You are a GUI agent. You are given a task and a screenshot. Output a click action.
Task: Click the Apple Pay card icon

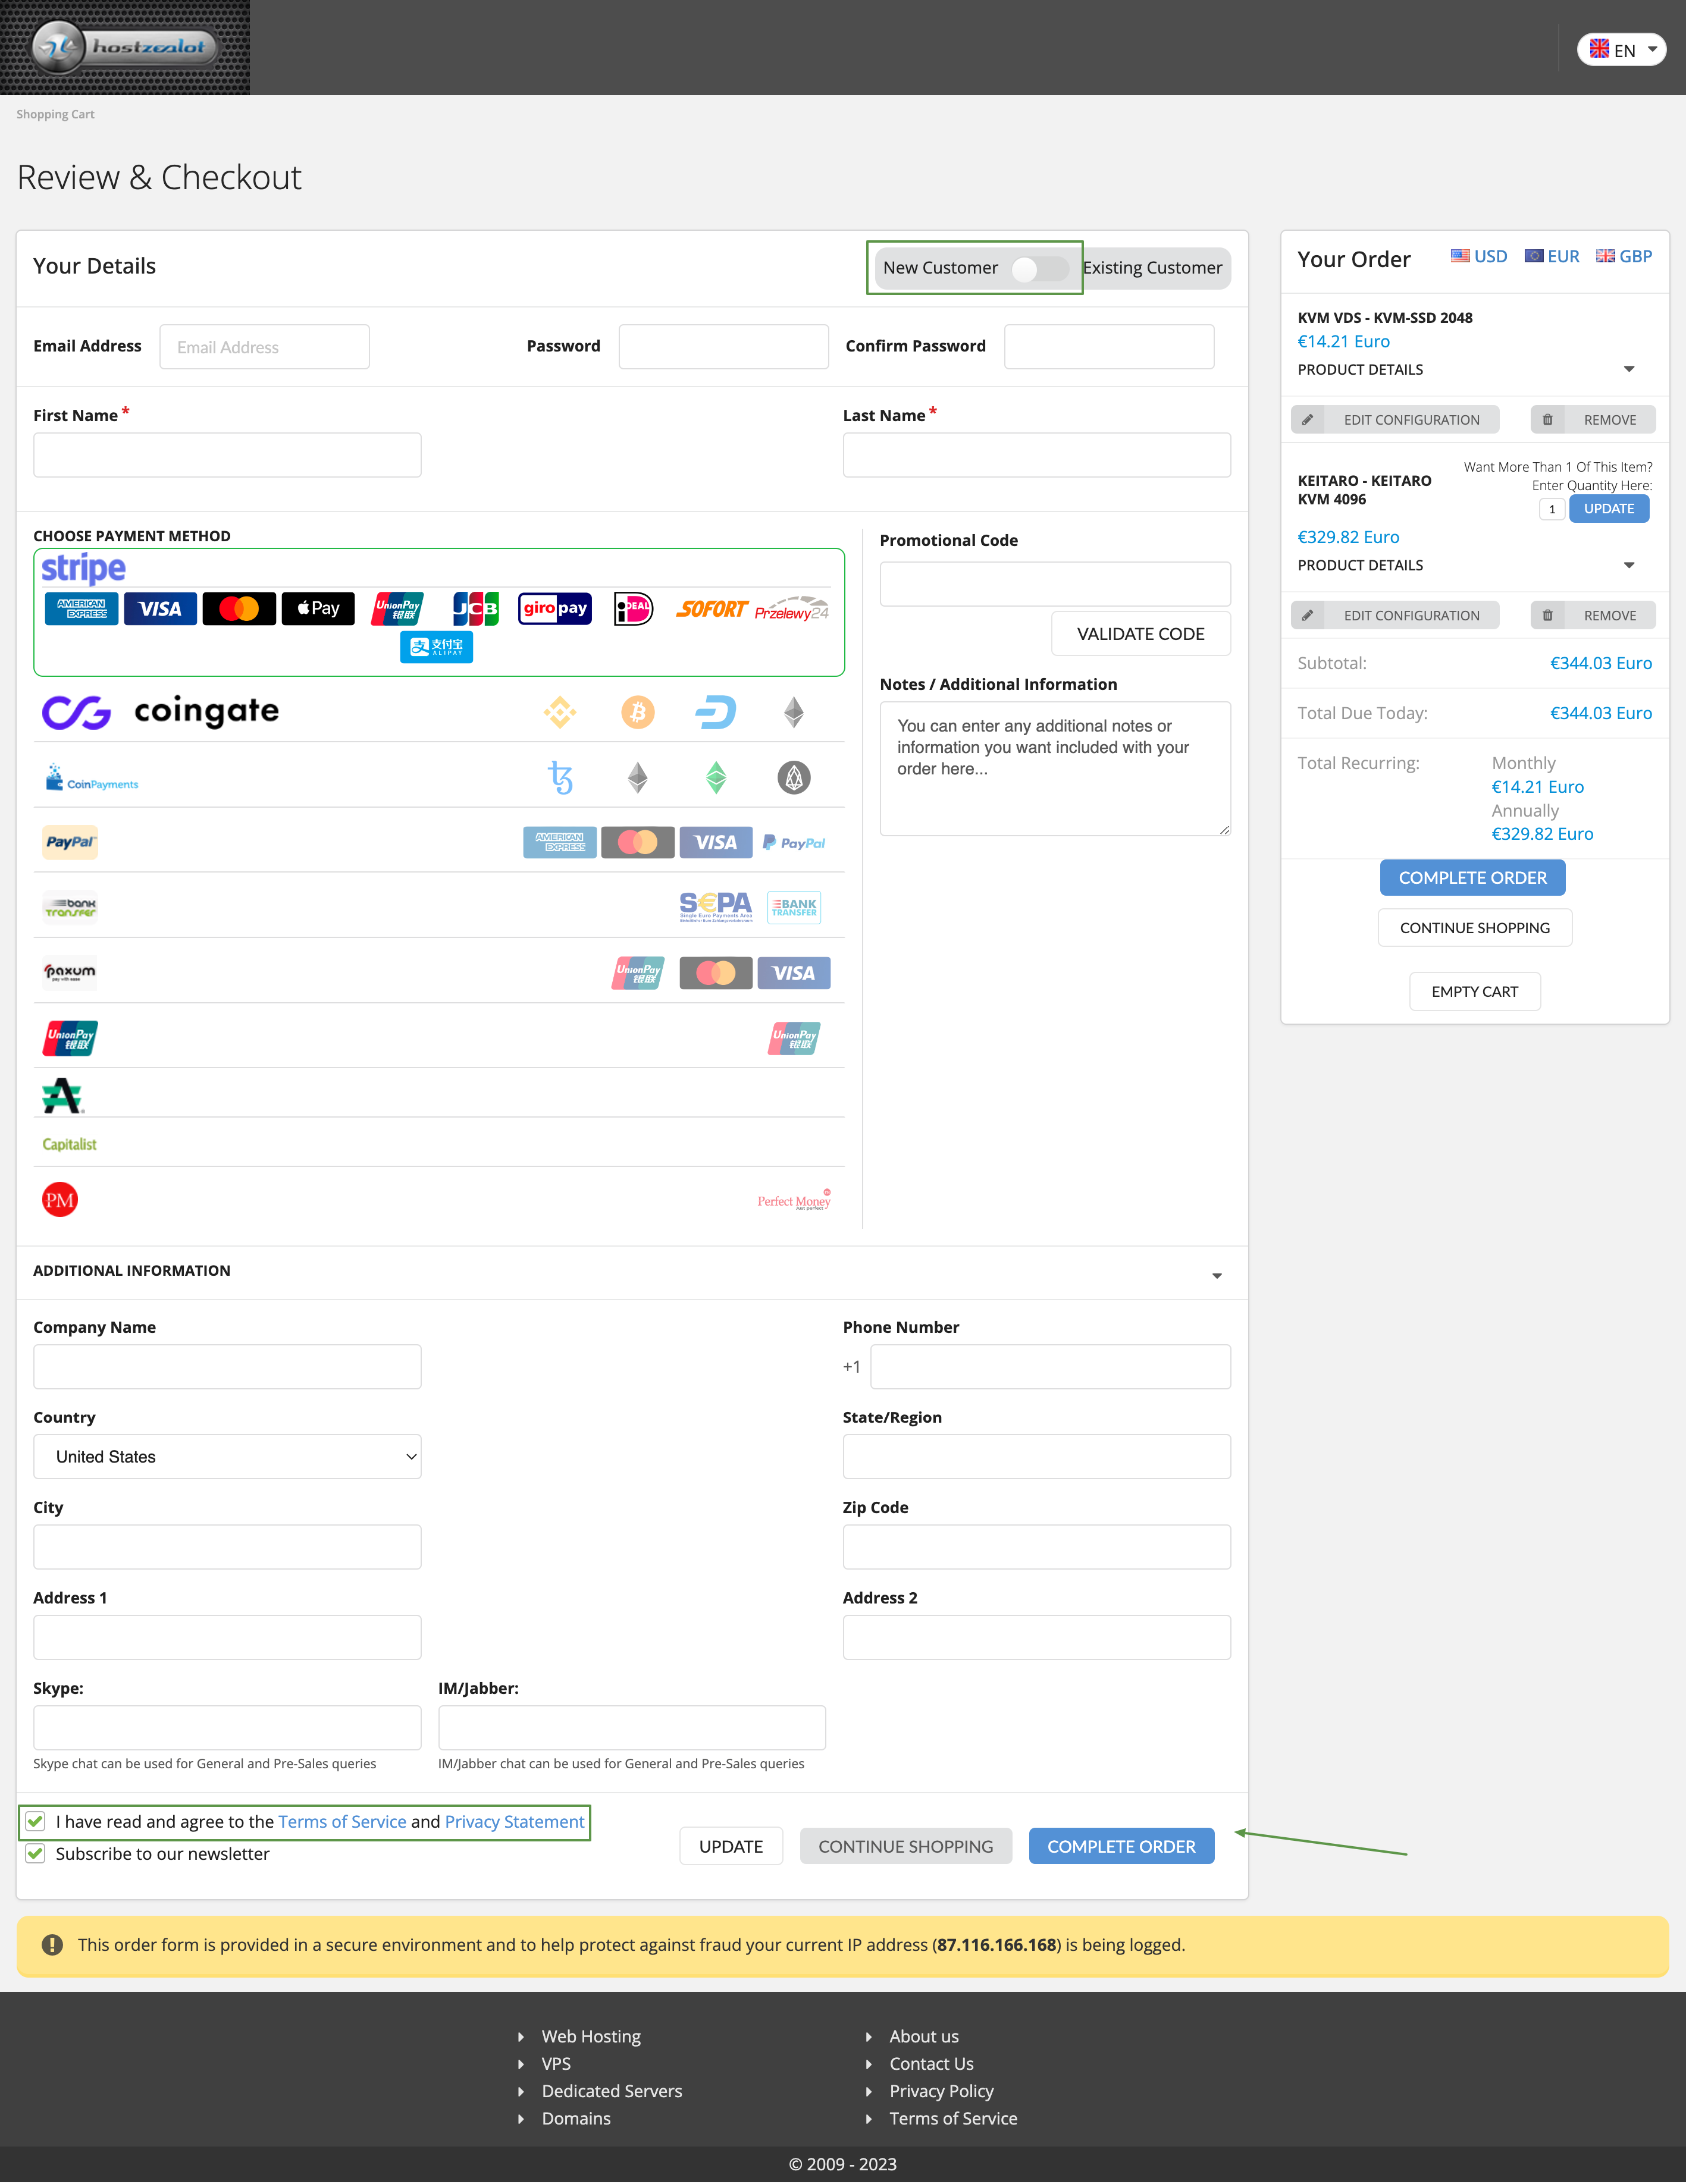318,608
